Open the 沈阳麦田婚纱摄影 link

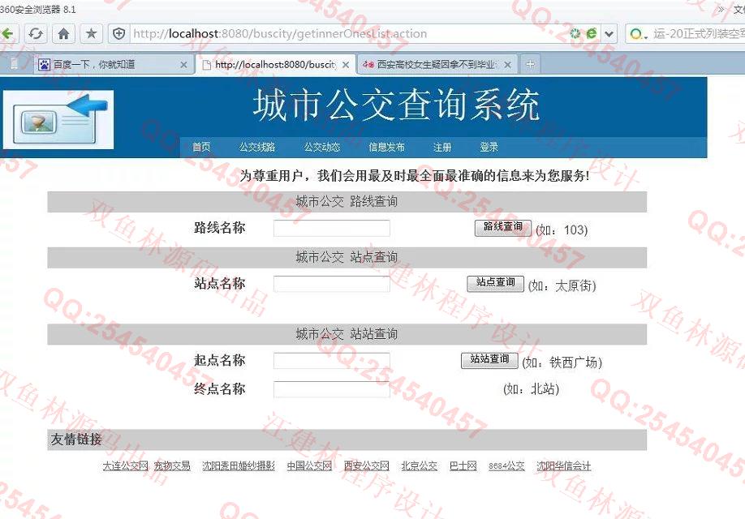click(239, 465)
